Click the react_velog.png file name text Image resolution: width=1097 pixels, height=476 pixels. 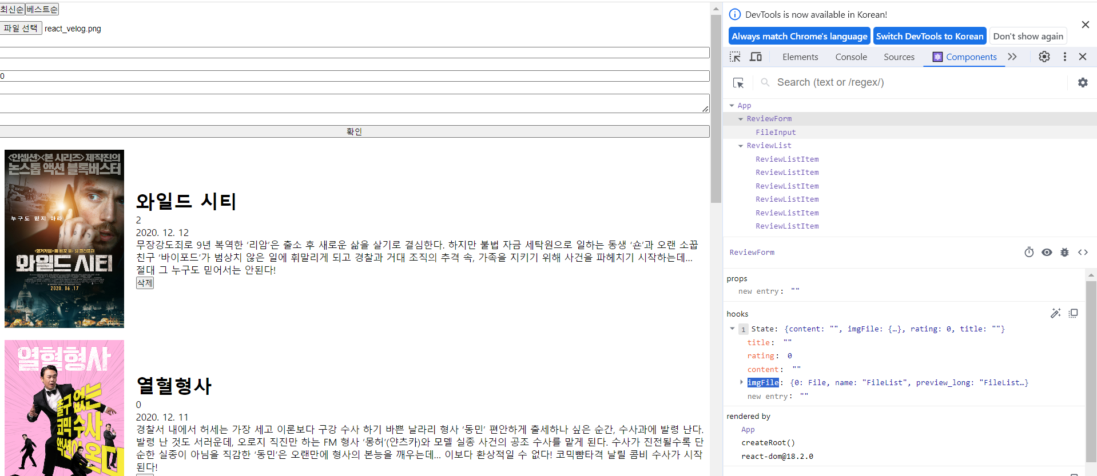point(73,29)
